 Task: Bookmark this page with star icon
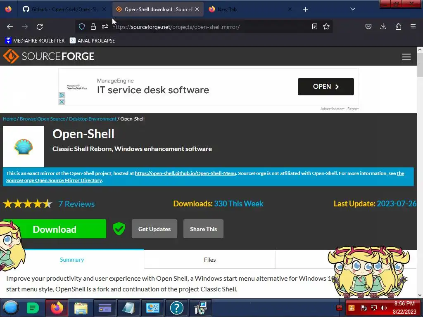coord(326,26)
